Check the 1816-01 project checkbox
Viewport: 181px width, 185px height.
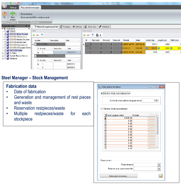click(6, 31)
